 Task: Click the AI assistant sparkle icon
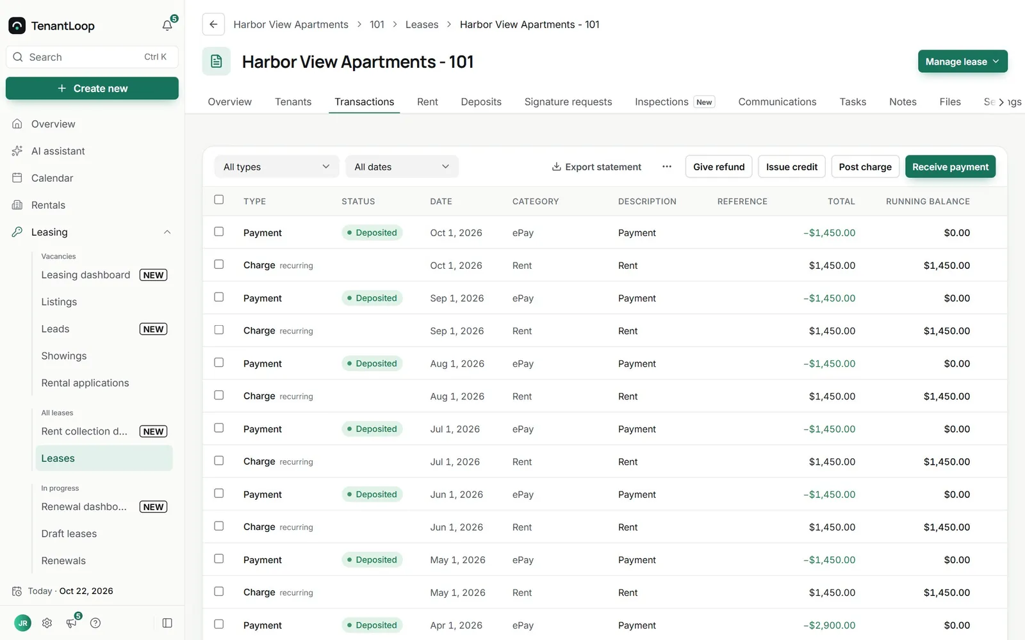pyautogui.click(x=17, y=151)
